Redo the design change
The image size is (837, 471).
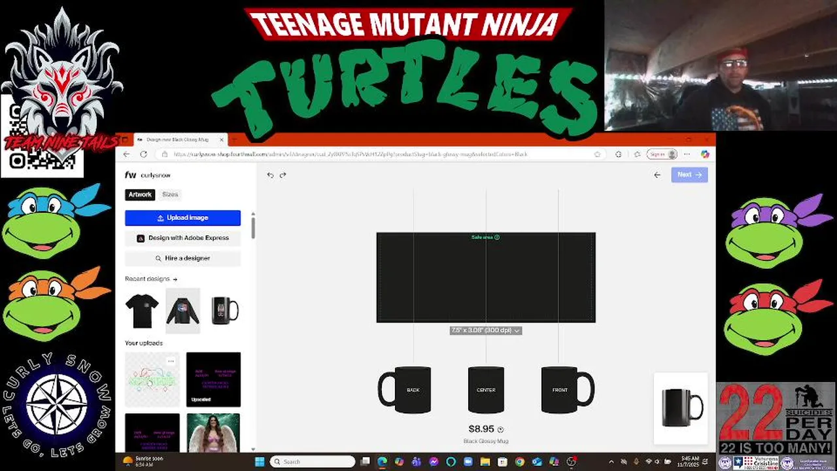tap(283, 175)
